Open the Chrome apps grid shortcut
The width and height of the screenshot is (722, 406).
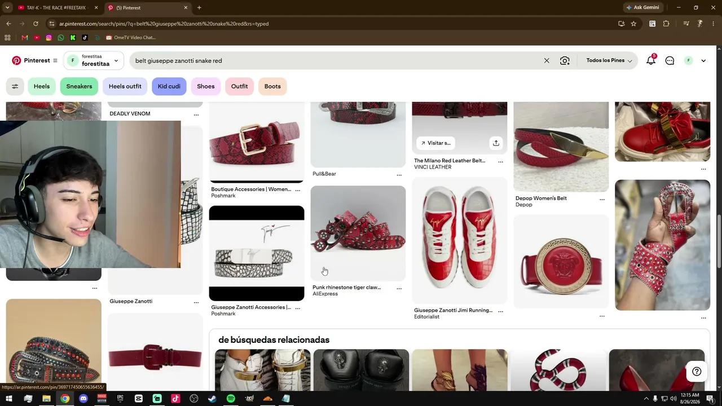click(x=7, y=38)
